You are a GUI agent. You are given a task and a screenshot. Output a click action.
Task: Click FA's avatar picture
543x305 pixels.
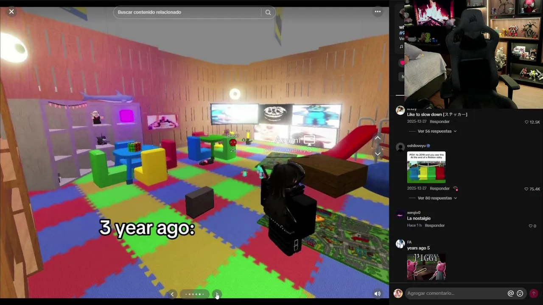coord(400,244)
